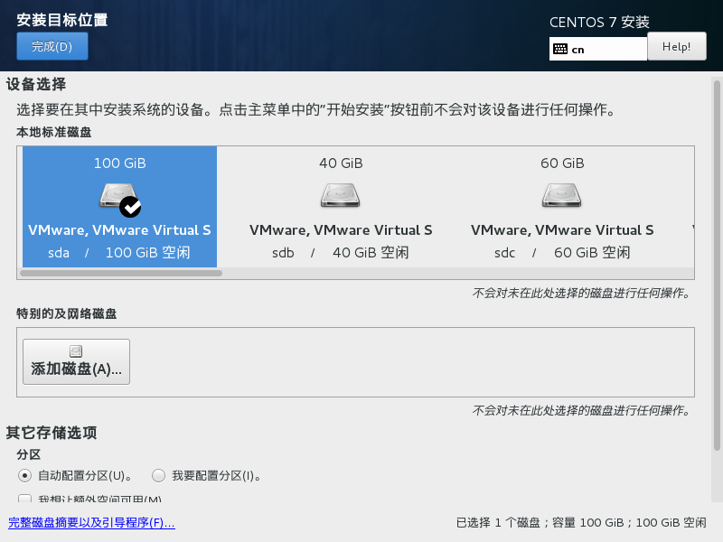Click the 本地标准磁盘 label
Image resolution: width=723 pixels, height=542 pixels.
click(54, 132)
